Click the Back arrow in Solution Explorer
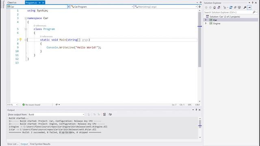Image resolution: width=260 pixels, height=146 pixels. pos(206,7)
